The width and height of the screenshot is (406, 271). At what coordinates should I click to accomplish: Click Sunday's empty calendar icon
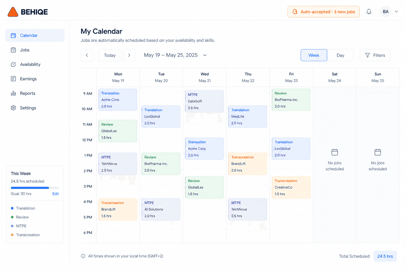coord(378,152)
